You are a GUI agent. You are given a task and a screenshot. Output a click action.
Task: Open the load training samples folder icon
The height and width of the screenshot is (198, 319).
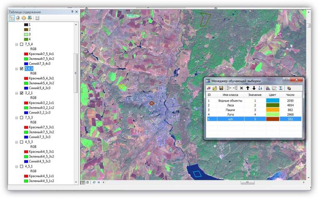(x=215, y=88)
